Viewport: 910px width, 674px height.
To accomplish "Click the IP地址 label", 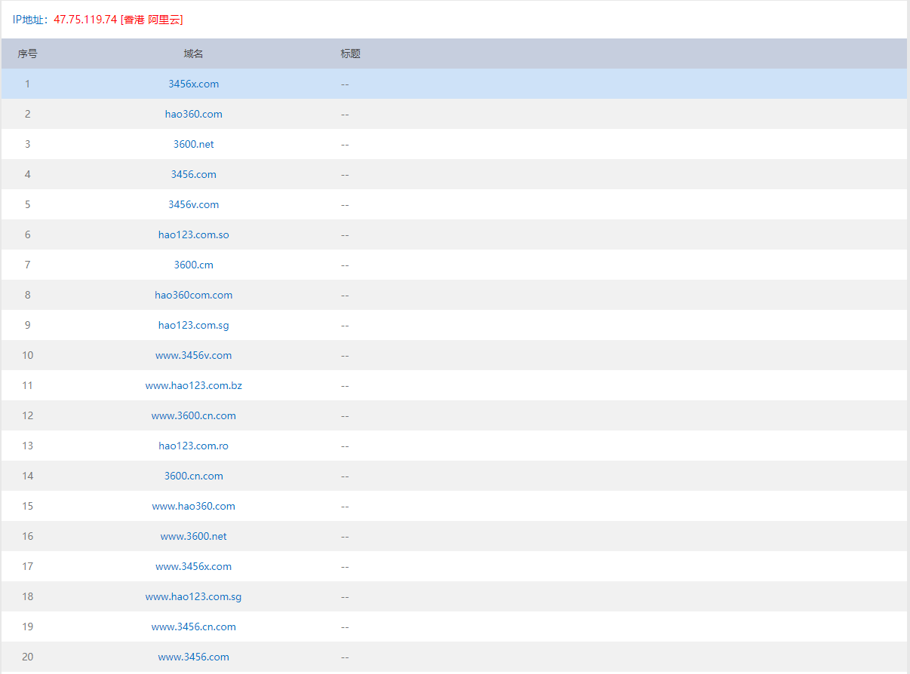I will [x=30, y=20].
